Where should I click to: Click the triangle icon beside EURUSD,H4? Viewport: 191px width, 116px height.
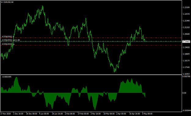(x=2, y=2)
